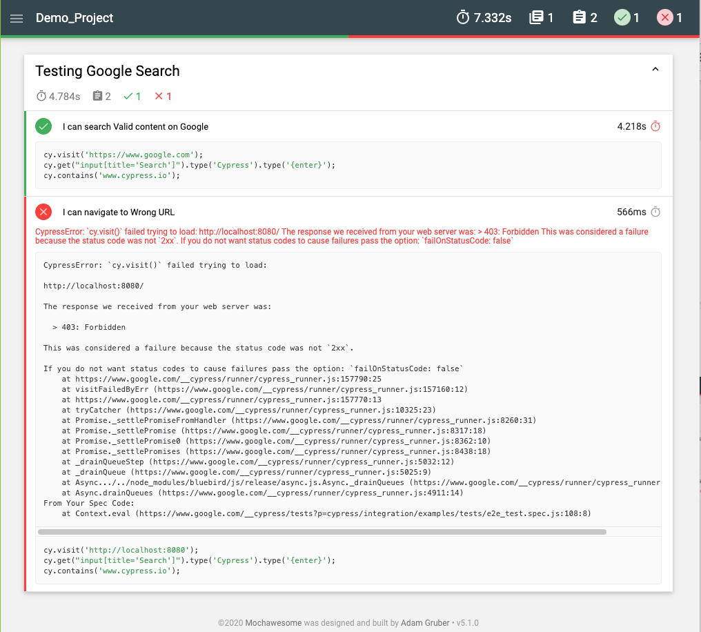Click the suites count icon in header

tap(536, 17)
